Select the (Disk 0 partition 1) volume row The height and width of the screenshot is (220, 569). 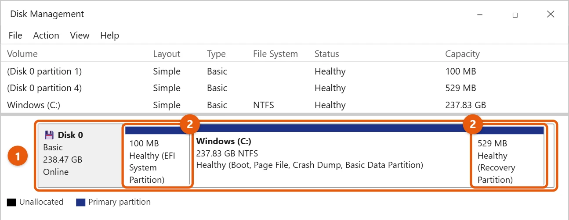click(284, 71)
